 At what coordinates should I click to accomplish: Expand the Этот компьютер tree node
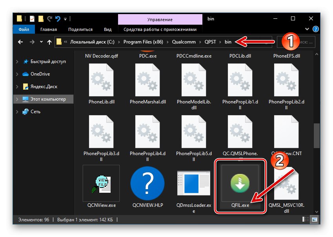[x=17, y=99]
